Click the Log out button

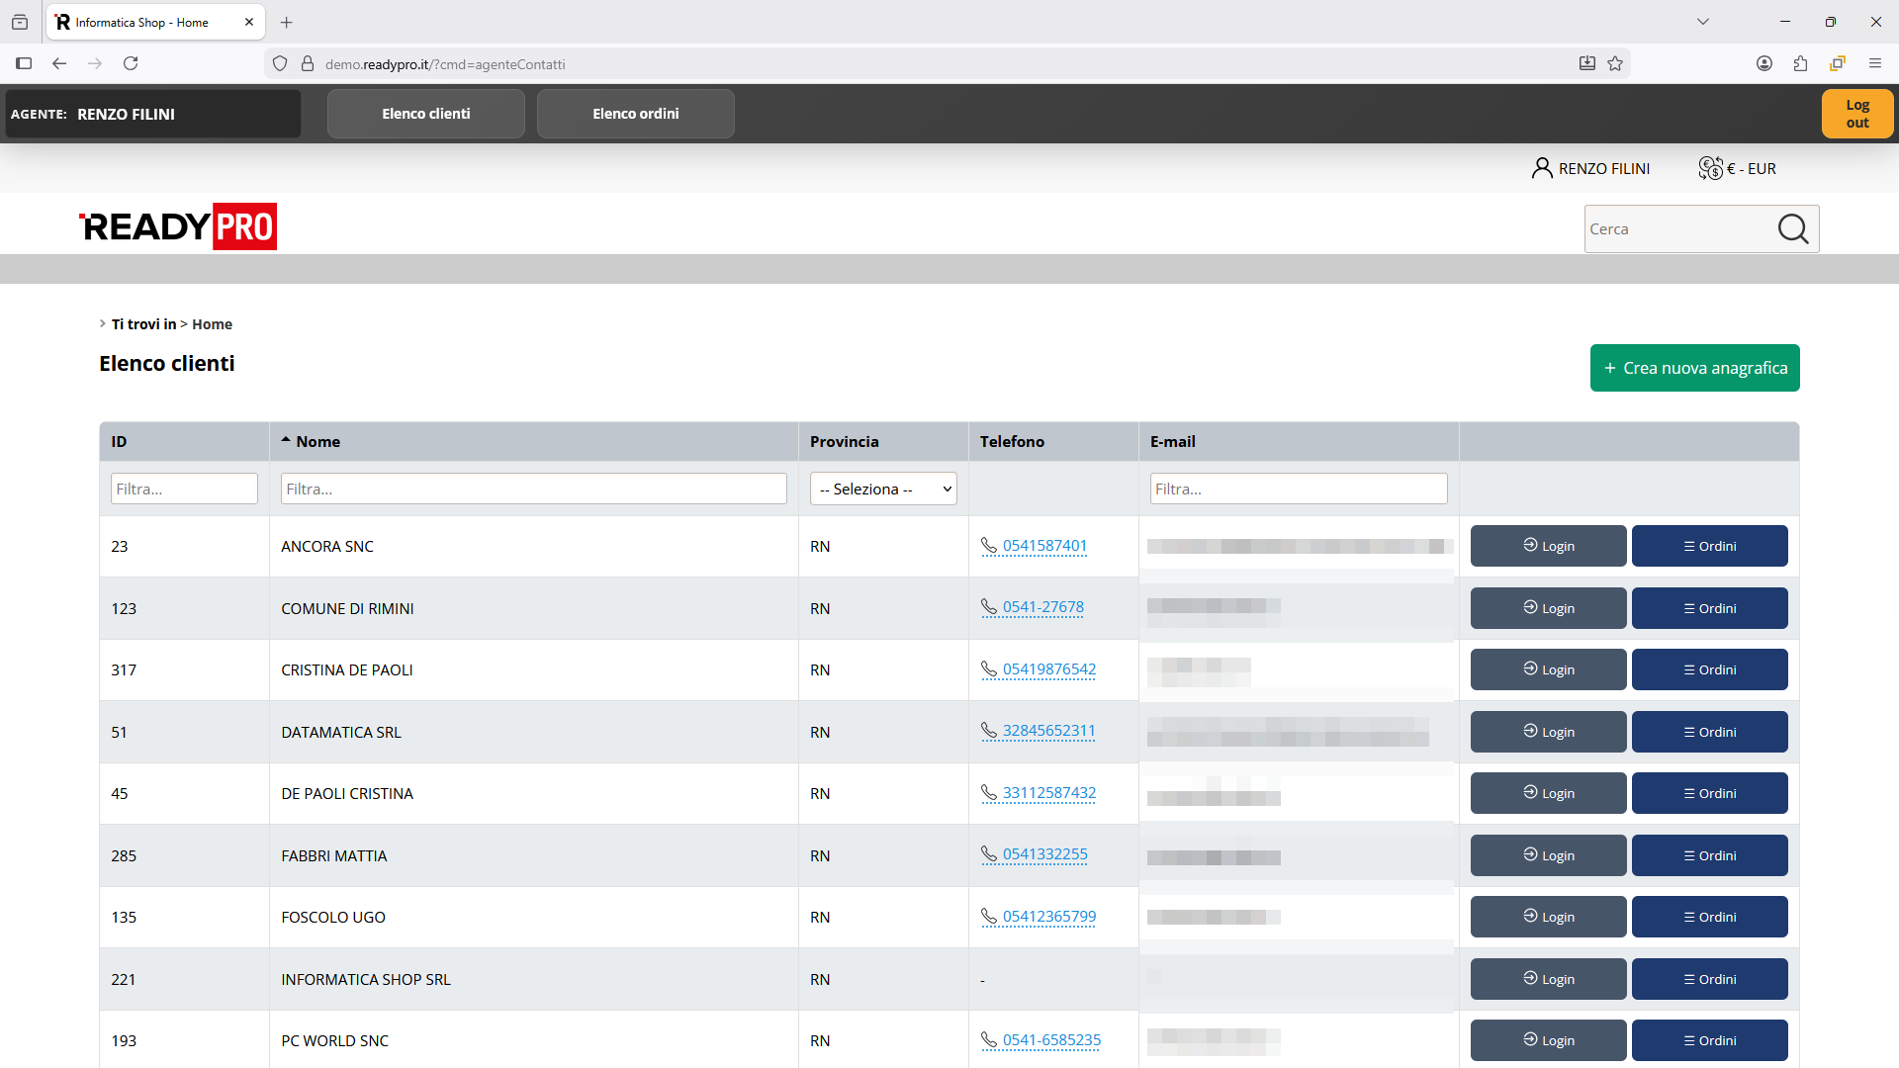point(1856,114)
